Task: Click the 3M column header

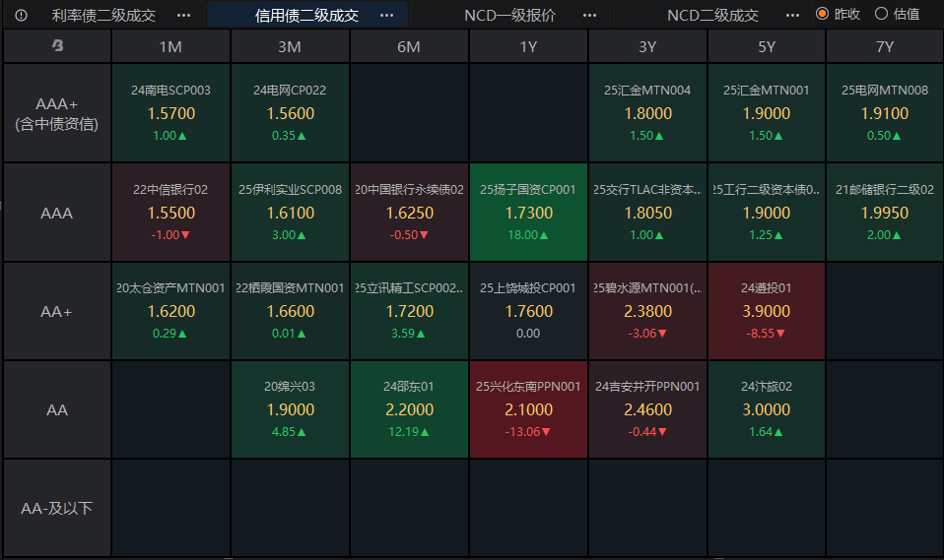Action: 290,46
